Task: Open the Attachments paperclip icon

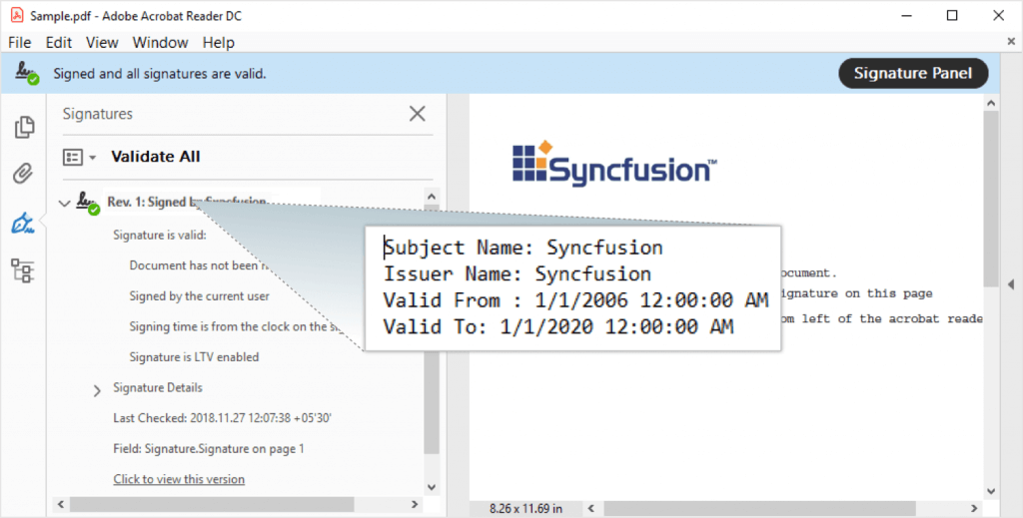Action: [23, 174]
